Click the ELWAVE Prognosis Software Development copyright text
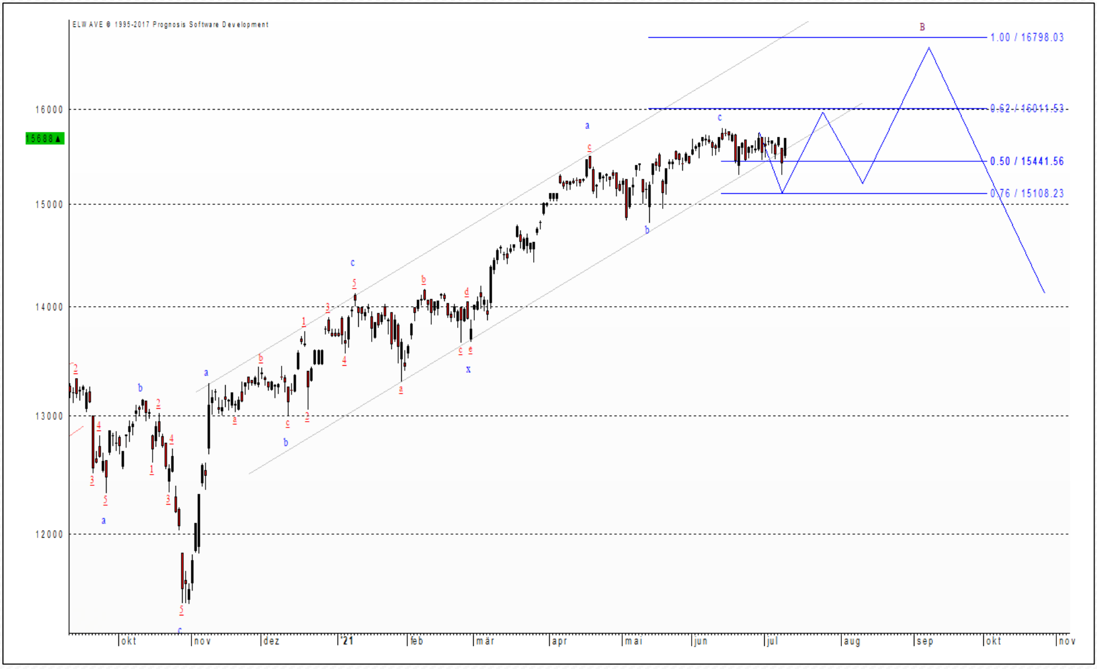Screen dimensions: 1097x669 (x=170, y=25)
